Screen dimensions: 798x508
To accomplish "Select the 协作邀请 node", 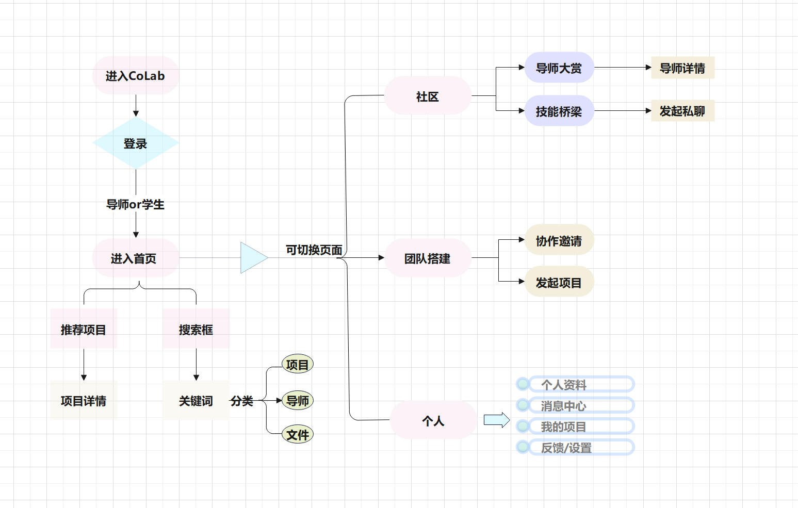I will (x=559, y=240).
